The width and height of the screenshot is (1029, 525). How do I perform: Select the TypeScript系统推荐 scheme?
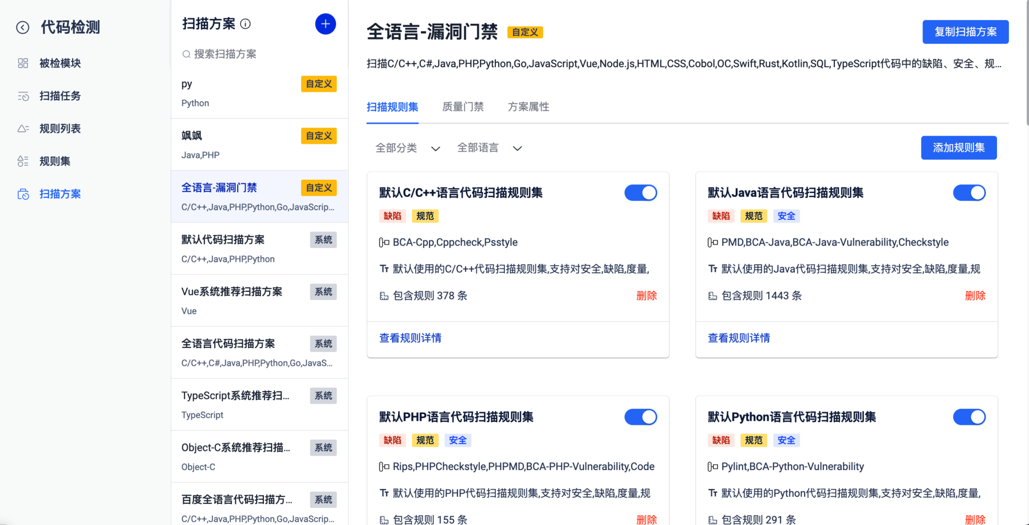click(x=259, y=405)
